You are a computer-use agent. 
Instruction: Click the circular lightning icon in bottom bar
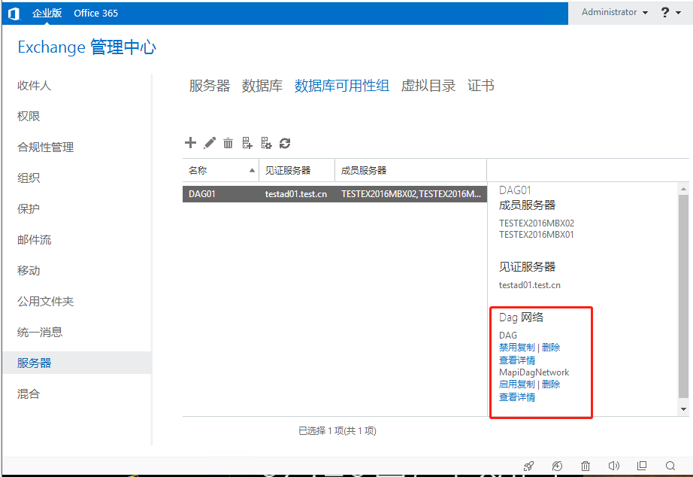(x=557, y=466)
